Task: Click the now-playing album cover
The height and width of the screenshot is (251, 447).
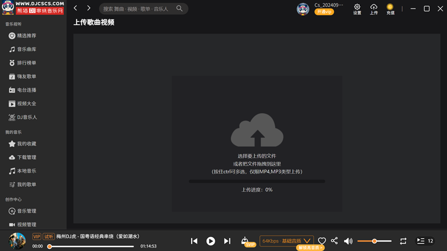Action: (x=17, y=241)
